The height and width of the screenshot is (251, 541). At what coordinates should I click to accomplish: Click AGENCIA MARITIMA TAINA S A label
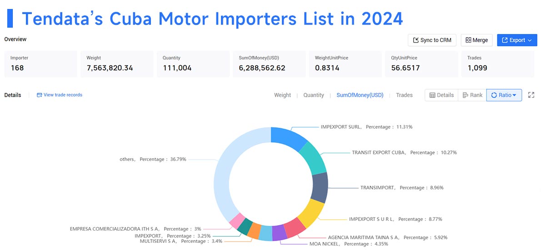coord(387,237)
